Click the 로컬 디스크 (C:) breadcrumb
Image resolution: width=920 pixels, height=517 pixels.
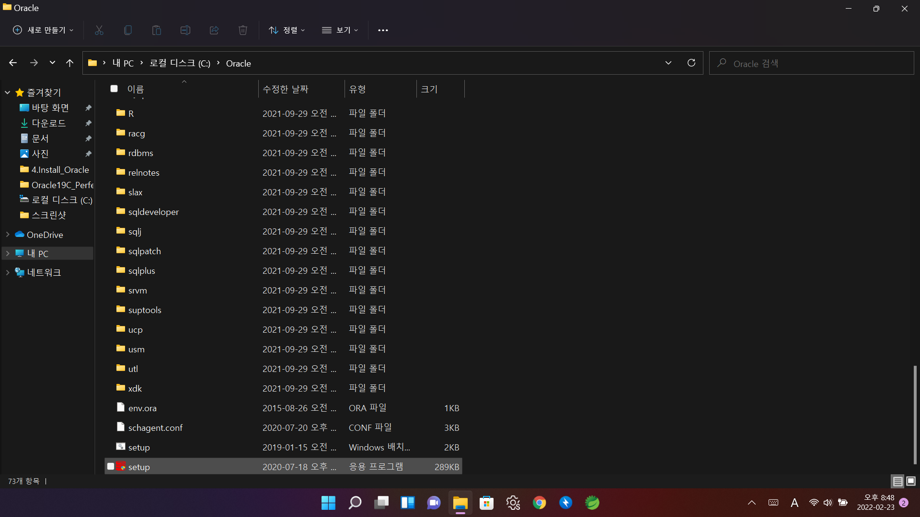(x=180, y=63)
